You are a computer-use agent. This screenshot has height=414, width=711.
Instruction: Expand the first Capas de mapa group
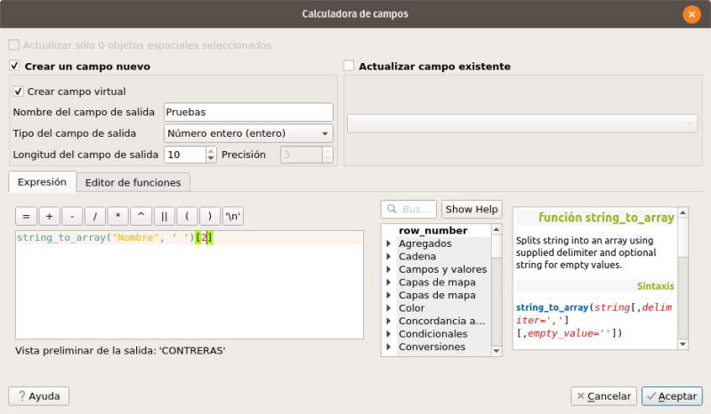[389, 282]
